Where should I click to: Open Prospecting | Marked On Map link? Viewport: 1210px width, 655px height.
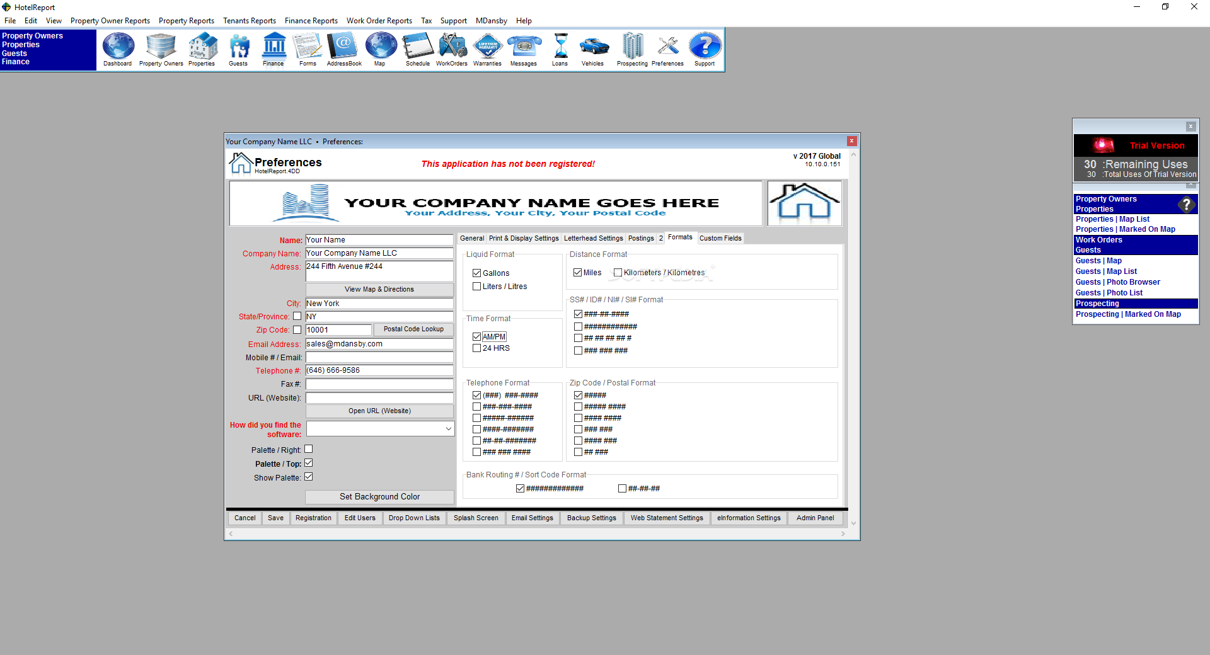pyautogui.click(x=1128, y=314)
